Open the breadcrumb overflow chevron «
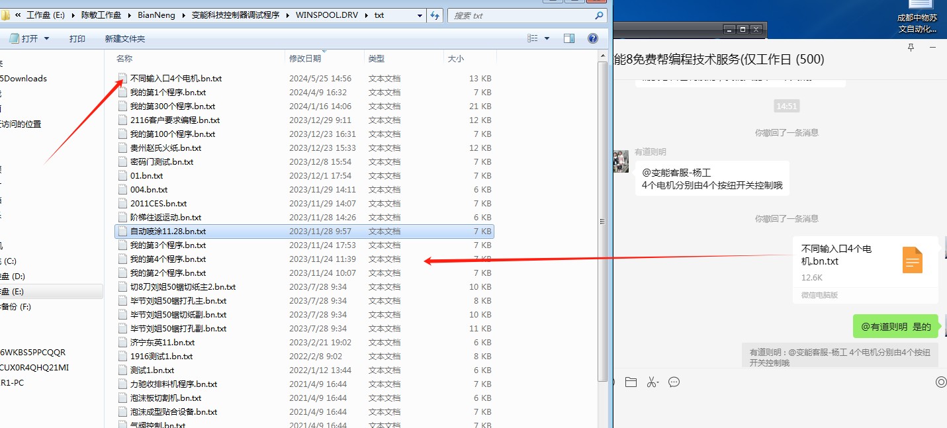Image resolution: width=947 pixels, height=428 pixels. coord(17,15)
